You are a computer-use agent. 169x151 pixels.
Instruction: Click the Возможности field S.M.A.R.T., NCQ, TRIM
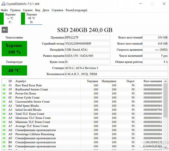point(116,74)
